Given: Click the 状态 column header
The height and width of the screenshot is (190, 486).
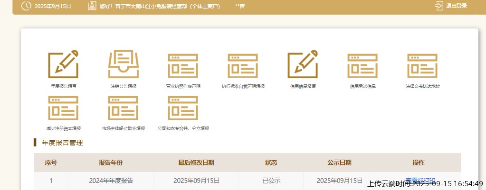Looking at the screenshot, I should [x=271, y=163].
